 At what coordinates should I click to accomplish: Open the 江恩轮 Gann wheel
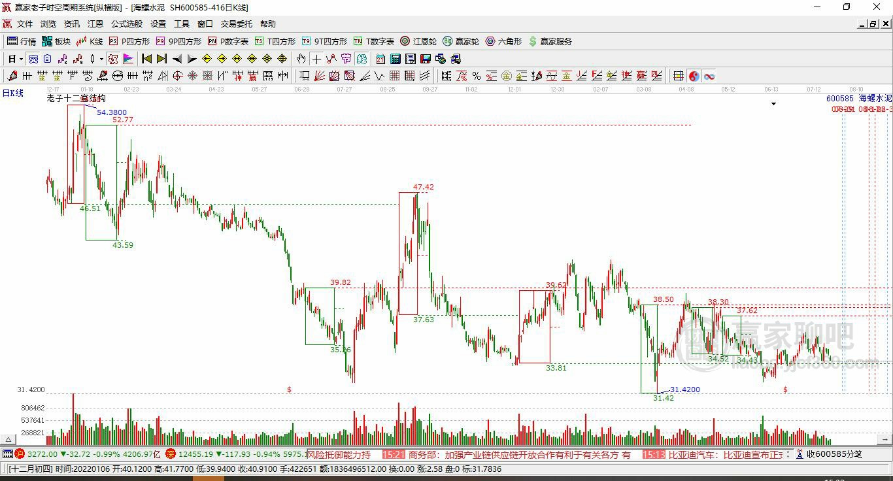[418, 41]
